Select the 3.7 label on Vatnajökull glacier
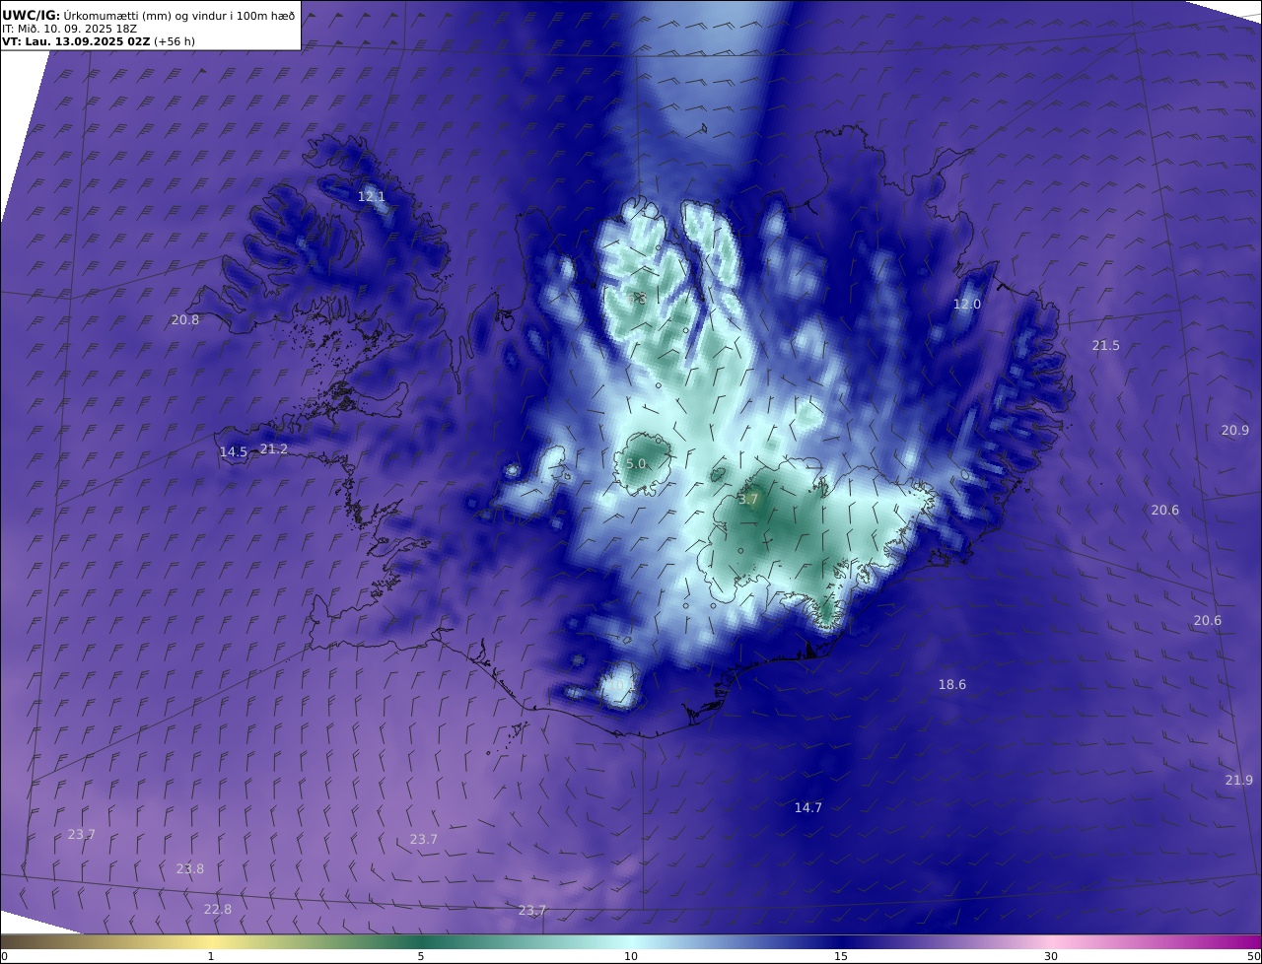The width and height of the screenshot is (1262, 964). tap(748, 500)
